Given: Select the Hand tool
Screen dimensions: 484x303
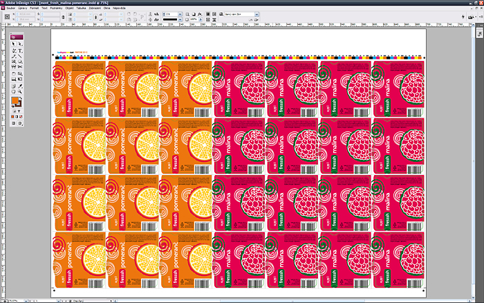Looking at the screenshot, I should coord(14,92).
